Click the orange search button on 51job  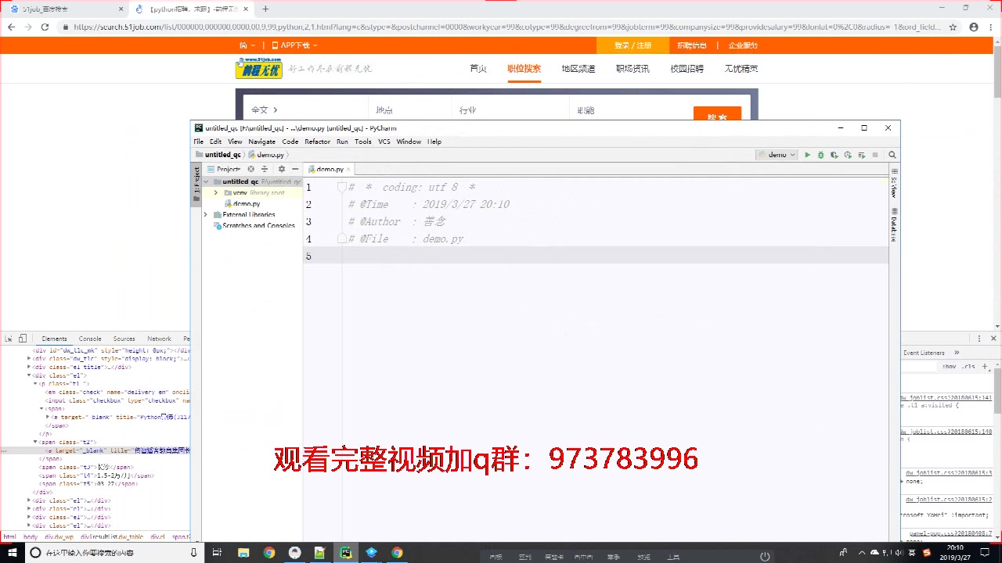(717, 115)
